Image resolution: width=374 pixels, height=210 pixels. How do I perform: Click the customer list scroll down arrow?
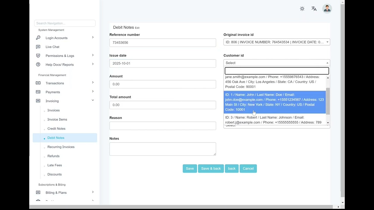click(328, 123)
